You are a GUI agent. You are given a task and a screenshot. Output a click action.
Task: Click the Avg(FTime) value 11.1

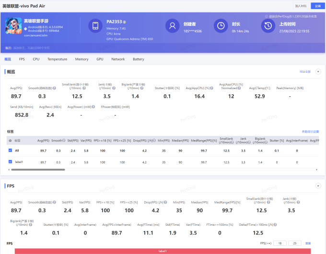pyautogui.click(x=148, y=233)
